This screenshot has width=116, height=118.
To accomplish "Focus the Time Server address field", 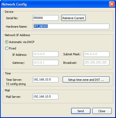I will (x=45, y=79).
